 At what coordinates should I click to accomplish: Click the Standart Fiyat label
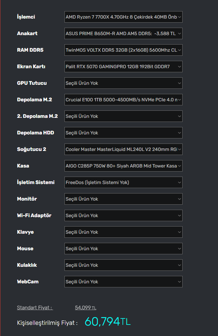click(x=35, y=308)
